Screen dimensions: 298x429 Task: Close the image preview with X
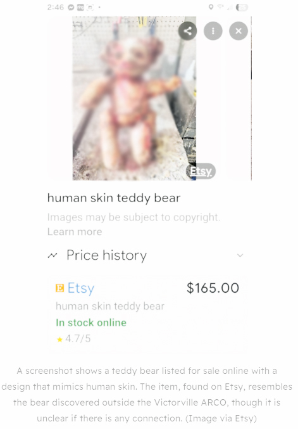coord(239,31)
